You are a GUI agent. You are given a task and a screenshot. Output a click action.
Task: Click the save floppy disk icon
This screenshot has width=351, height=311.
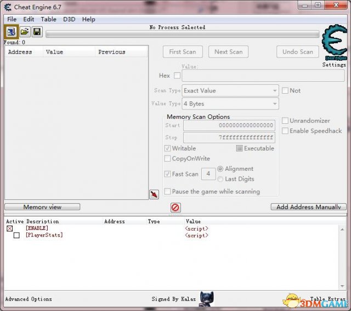tap(37, 32)
